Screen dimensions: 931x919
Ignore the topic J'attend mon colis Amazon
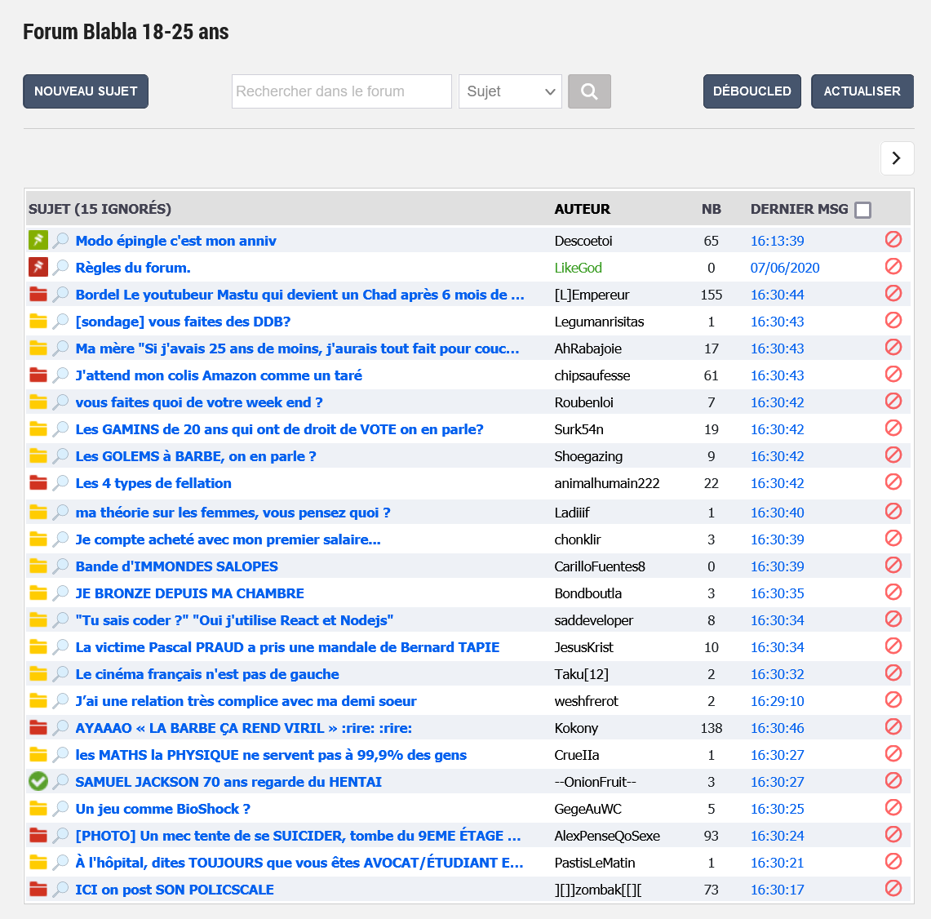(893, 375)
